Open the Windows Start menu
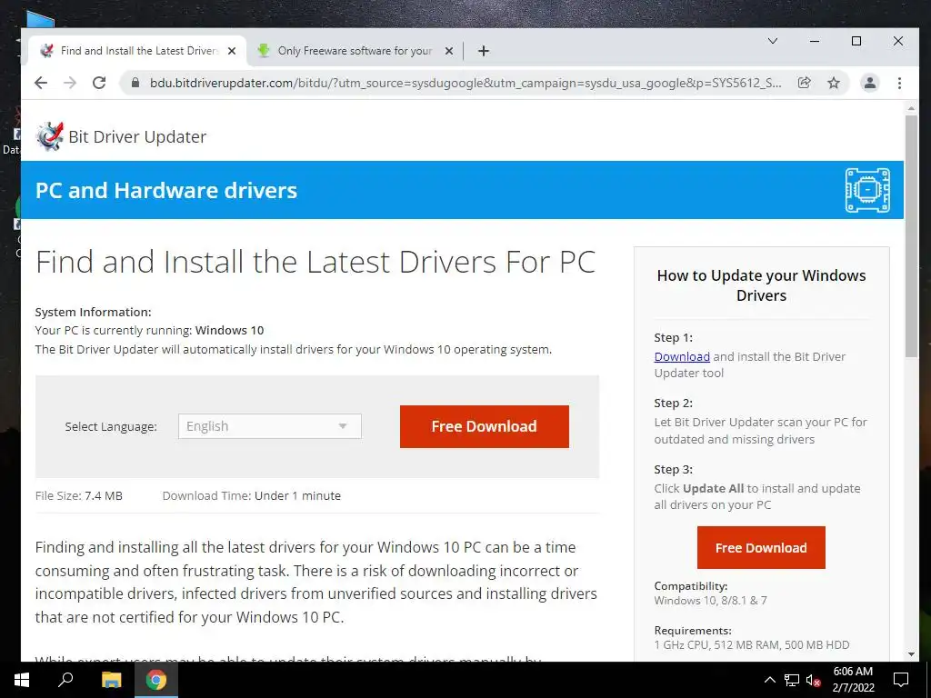The height and width of the screenshot is (698, 931). point(22,680)
